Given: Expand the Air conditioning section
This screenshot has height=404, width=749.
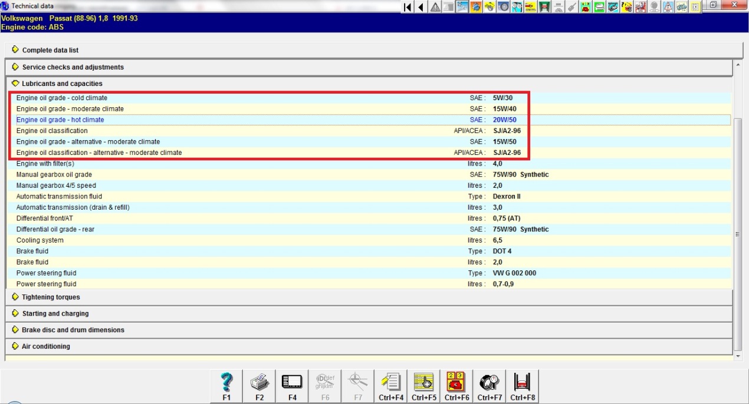Looking at the screenshot, I should coord(45,347).
